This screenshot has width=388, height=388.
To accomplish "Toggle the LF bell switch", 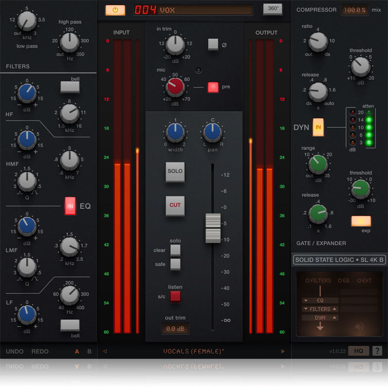I will [x=70, y=325].
